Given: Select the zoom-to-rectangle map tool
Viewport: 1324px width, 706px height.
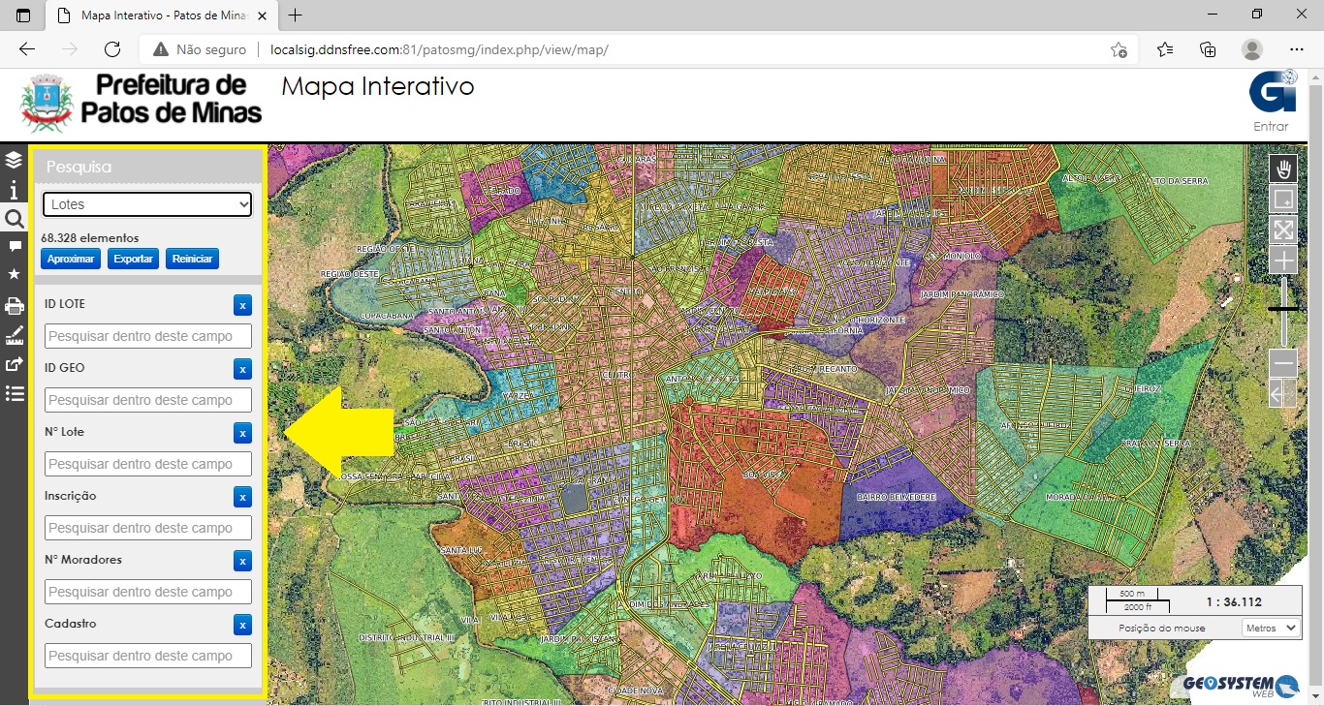Looking at the screenshot, I should [x=1283, y=200].
